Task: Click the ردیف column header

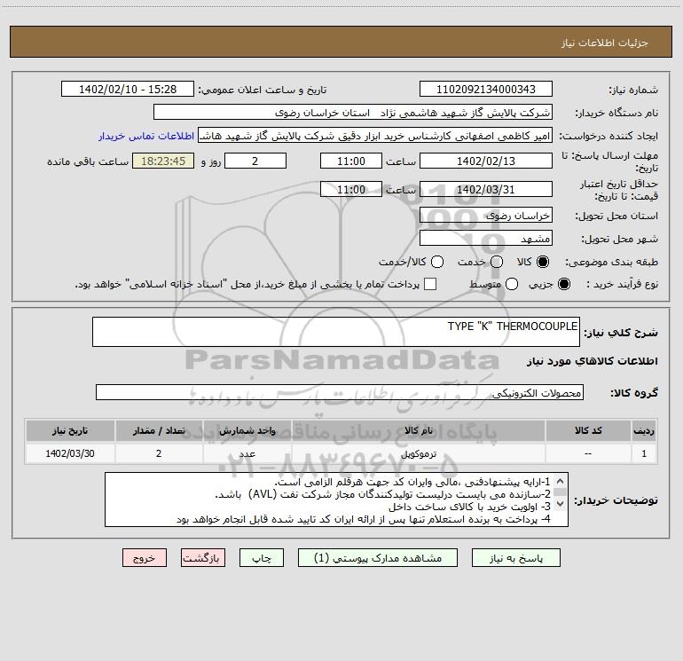Action: (644, 430)
